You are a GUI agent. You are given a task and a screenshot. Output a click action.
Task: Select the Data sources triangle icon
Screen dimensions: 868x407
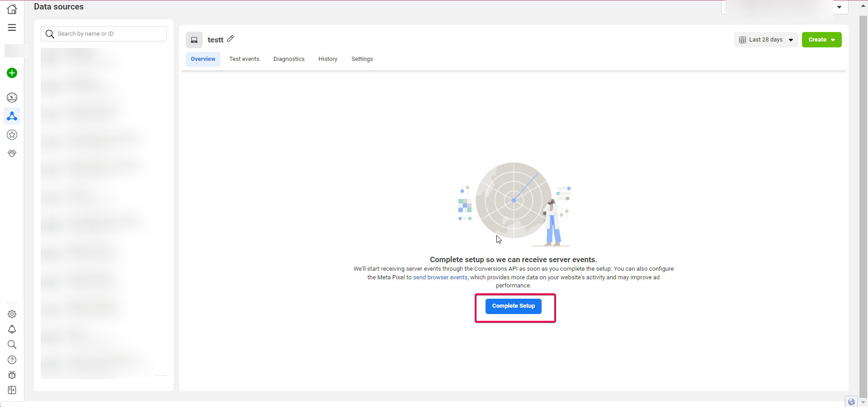tap(12, 116)
